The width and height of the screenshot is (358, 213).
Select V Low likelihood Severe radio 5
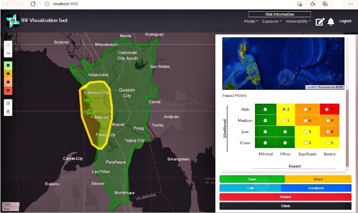pyautogui.click(x=328, y=143)
